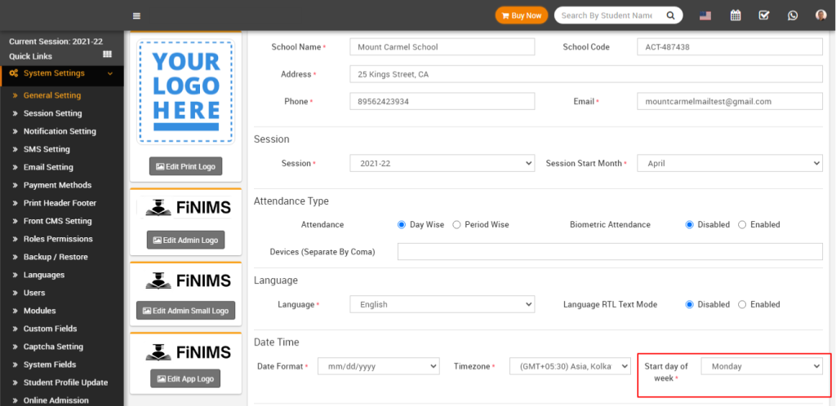
Task: Open Users in sidebar
Action: [x=34, y=293]
